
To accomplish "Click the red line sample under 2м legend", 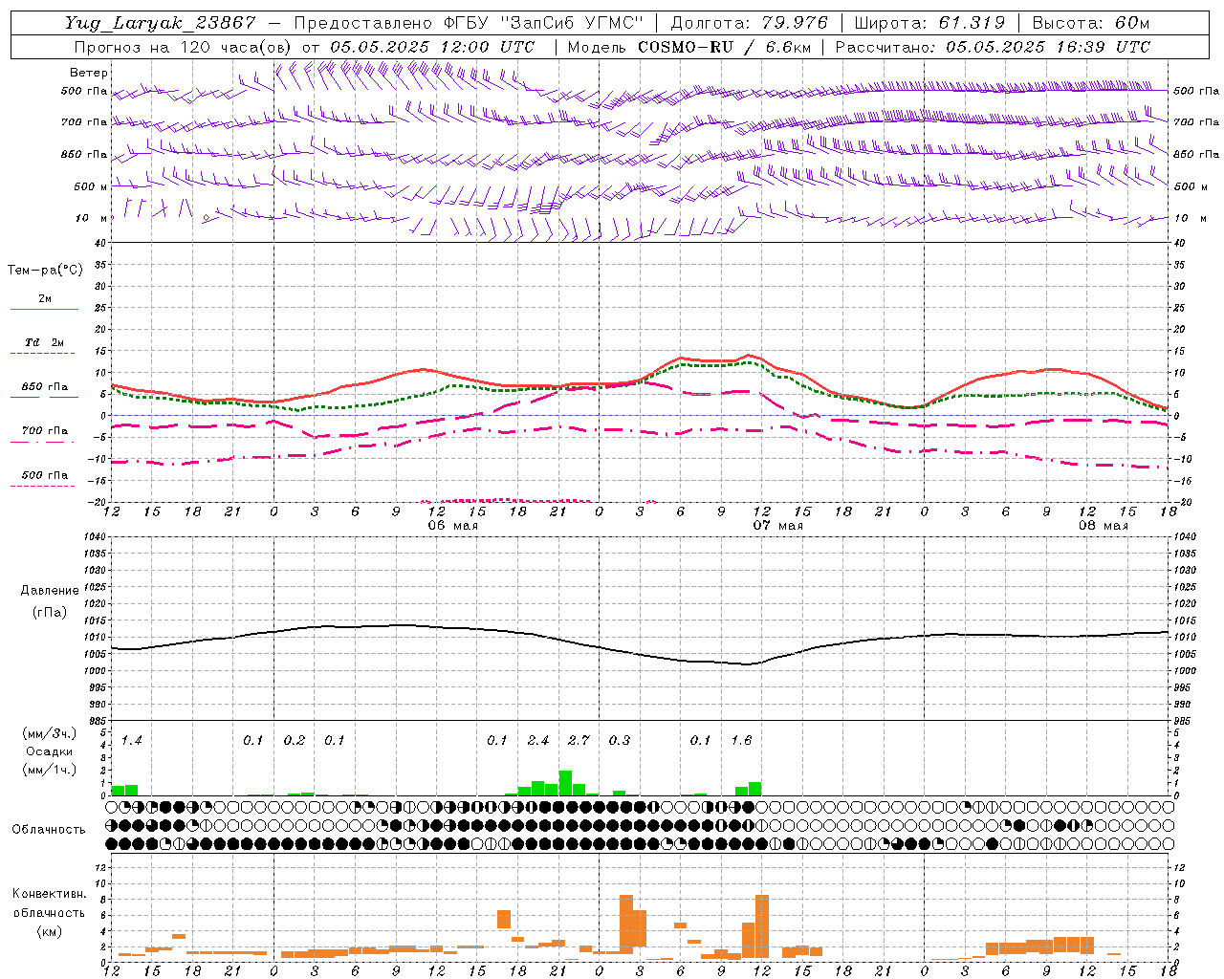I will click(44, 310).
